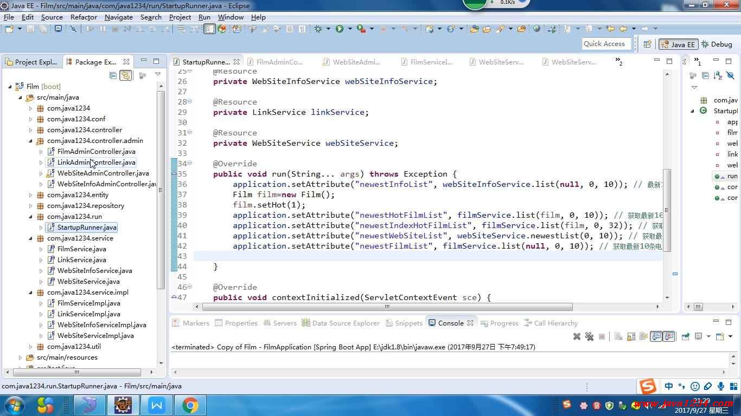
Task: Toggle Show Line Numbers toolbar button
Action: tap(209, 29)
